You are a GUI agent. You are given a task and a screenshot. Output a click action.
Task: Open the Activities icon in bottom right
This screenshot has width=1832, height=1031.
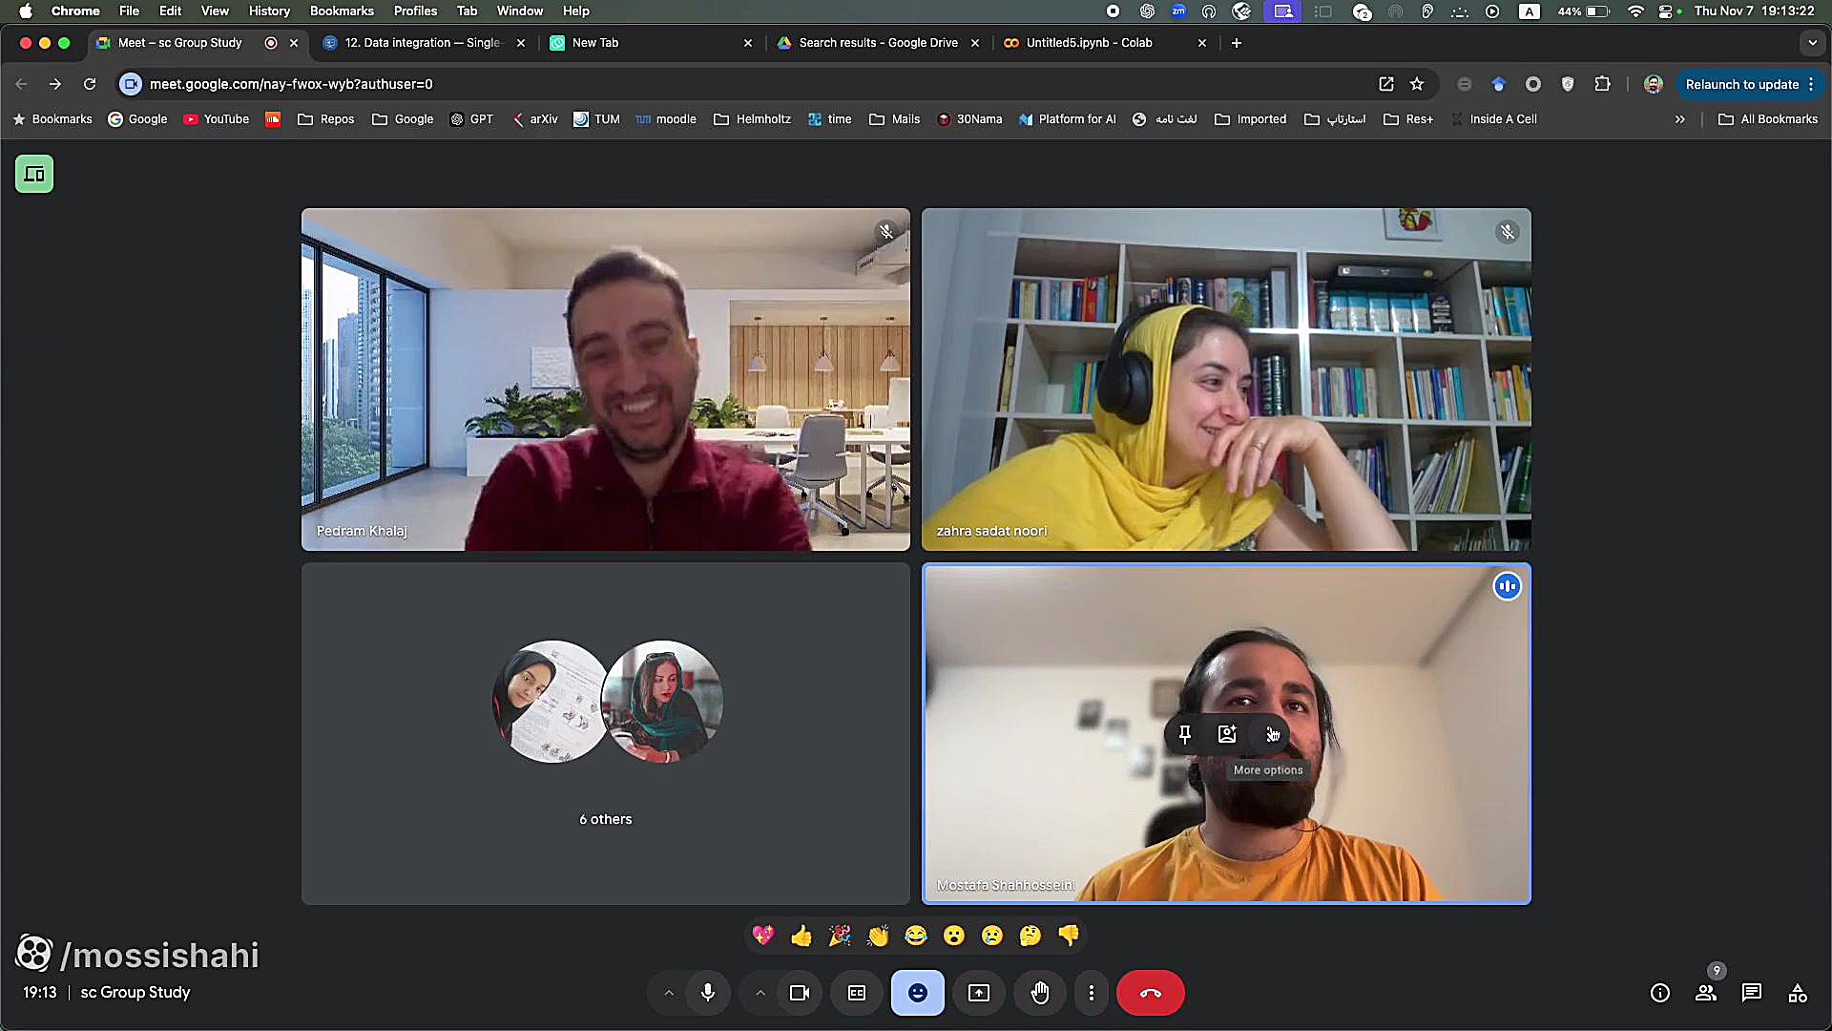coord(1798,993)
